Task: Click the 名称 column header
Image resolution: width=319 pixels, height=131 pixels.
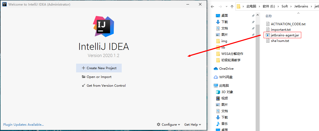Action: [269, 16]
